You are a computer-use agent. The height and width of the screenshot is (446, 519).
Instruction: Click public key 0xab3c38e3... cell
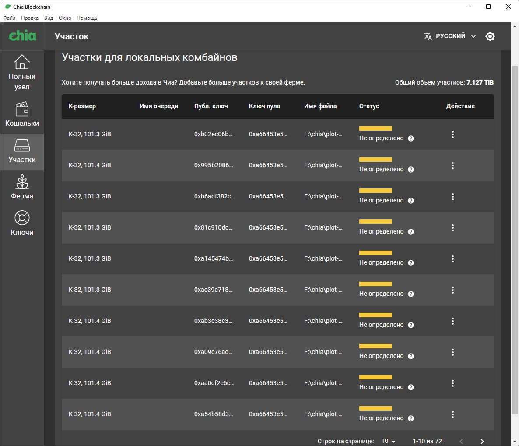(214, 321)
